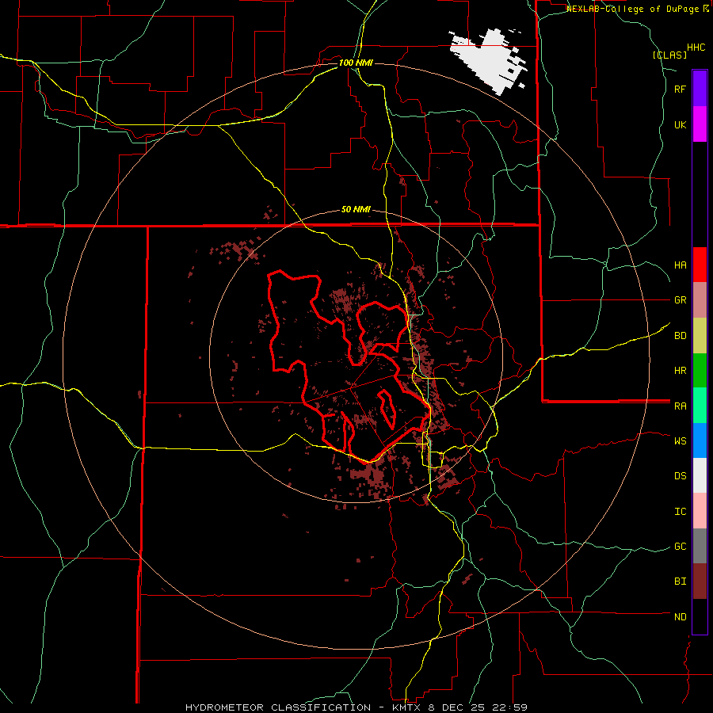Image resolution: width=713 pixels, height=713 pixels.
Task: Click the UK legend label
Action: pos(680,124)
